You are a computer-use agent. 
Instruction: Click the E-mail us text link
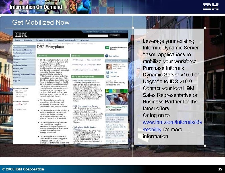point(114,76)
